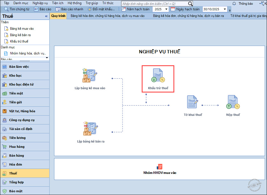
Task: Open the Nghiệp vụ menu
Action: 40,3
